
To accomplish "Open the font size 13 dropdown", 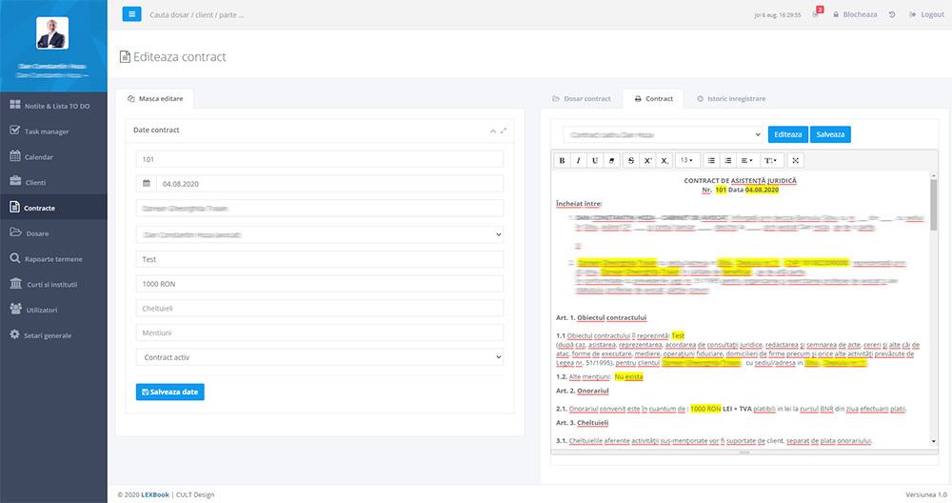I will click(688, 160).
